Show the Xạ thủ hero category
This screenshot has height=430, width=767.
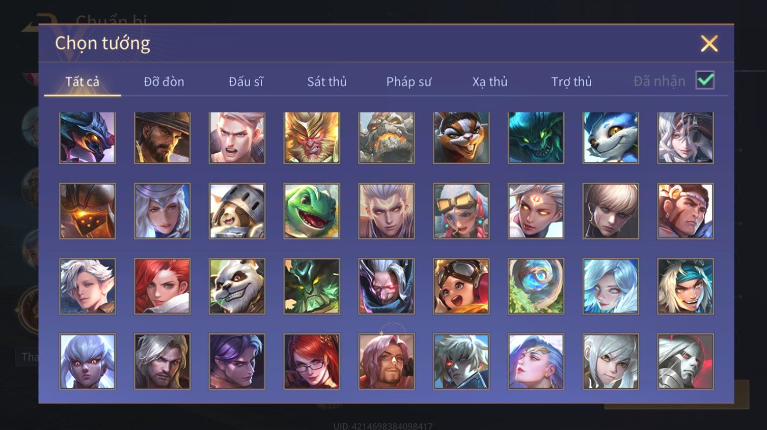490,81
